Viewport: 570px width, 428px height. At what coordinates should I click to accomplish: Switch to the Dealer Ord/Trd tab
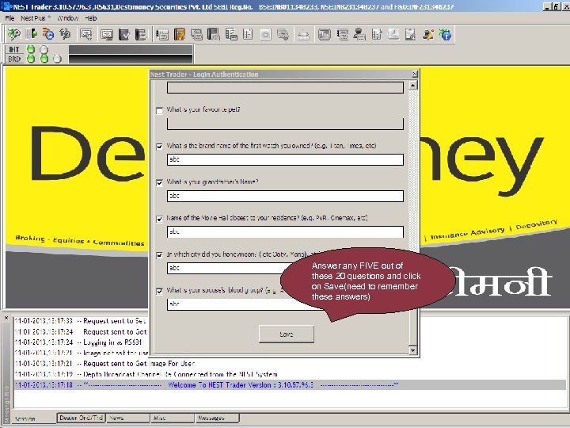click(81, 418)
